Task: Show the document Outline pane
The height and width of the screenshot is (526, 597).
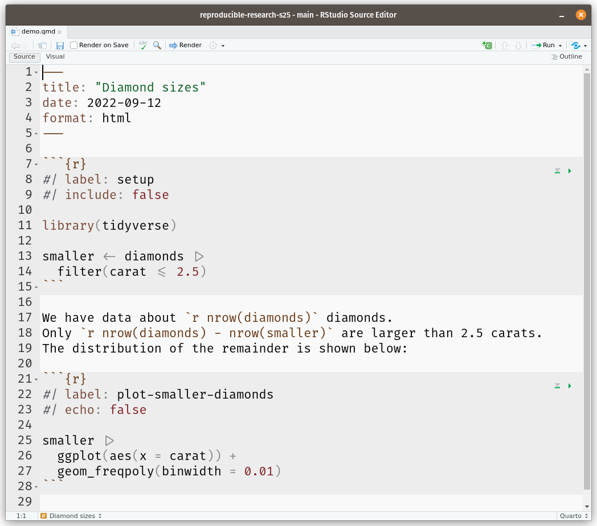Action: (x=566, y=57)
